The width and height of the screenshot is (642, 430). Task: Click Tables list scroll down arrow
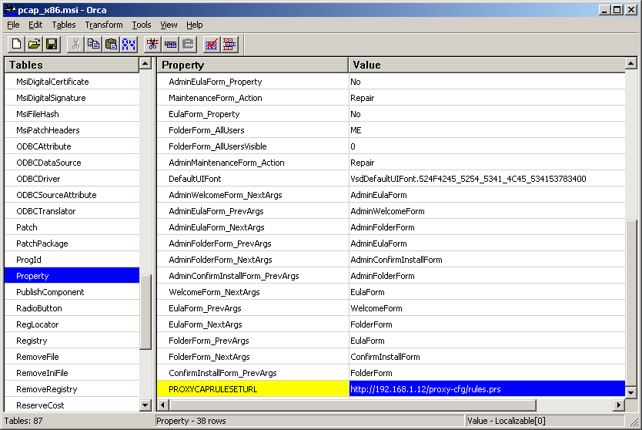pyautogui.click(x=145, y=405)
